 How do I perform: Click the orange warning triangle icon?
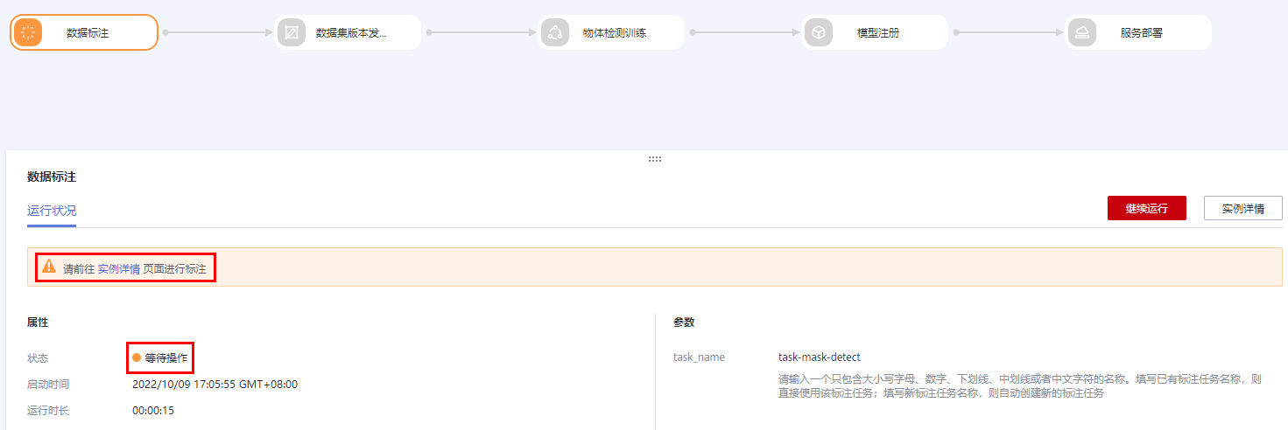(49, 267)
